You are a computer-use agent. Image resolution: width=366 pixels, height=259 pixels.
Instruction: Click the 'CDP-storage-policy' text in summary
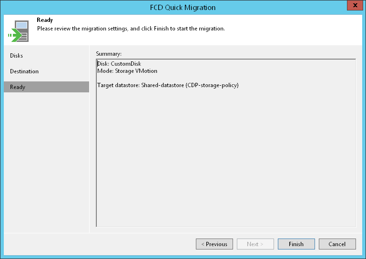[x=213, y=85]
